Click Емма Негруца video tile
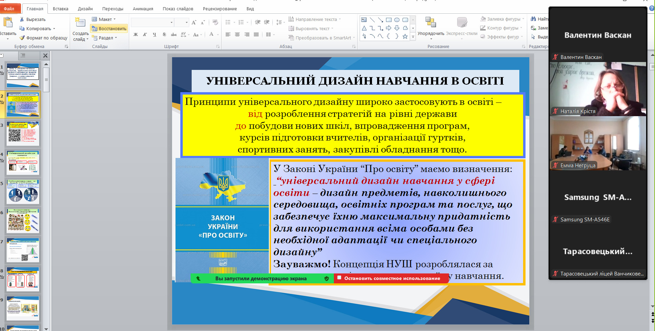The image size is (655, 331). [598, 143]
